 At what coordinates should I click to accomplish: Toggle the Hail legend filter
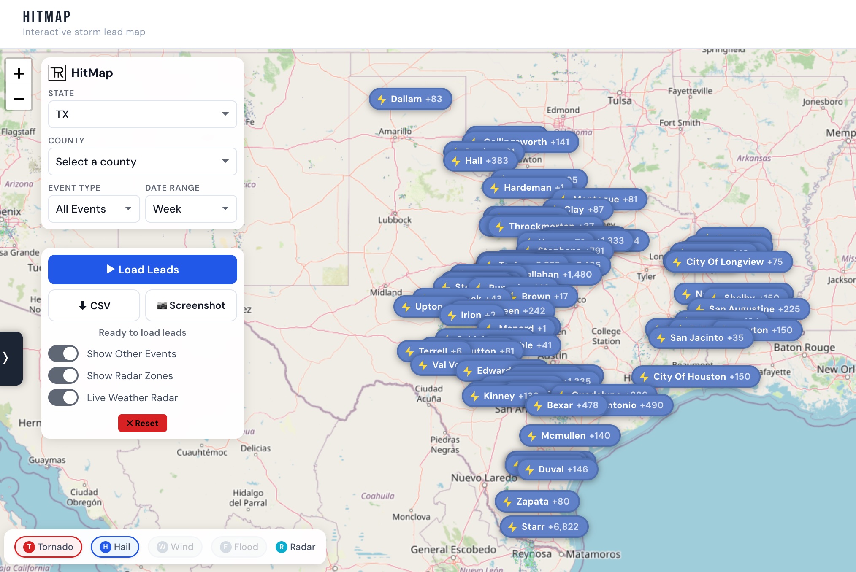(x=115, y=547)
